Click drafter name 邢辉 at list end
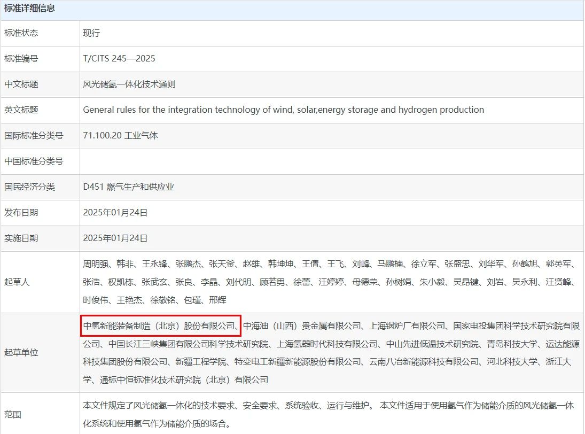 [x=218, y=300]
